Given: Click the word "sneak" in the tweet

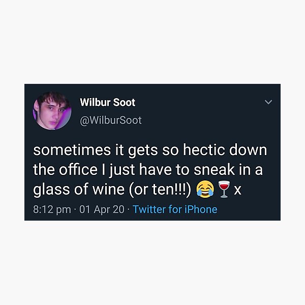Looking at the screenshot, I should pos(214,169).
